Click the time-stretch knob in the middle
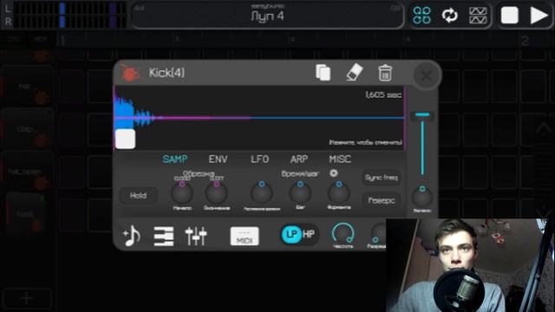555x312 pixels. click(262, 192)
